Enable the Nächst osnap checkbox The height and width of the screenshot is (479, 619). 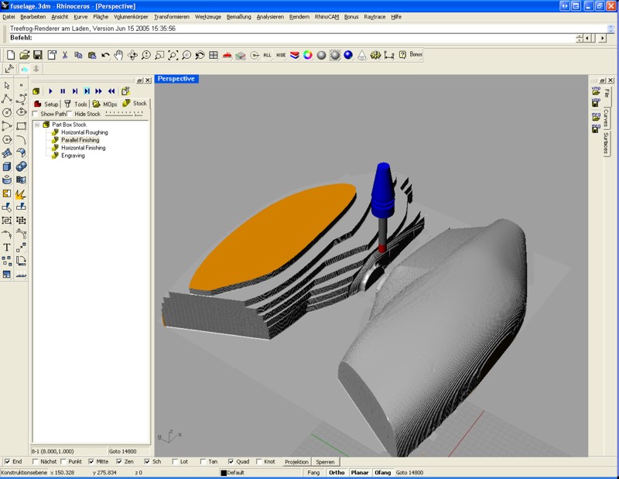[35, 461]
